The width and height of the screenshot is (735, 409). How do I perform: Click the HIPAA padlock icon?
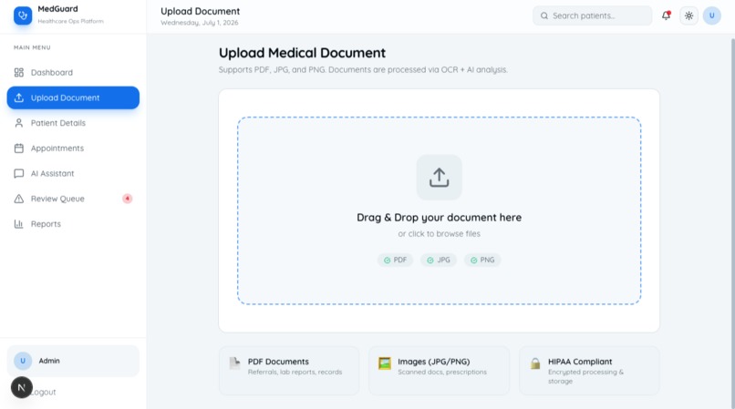[535, 363]
